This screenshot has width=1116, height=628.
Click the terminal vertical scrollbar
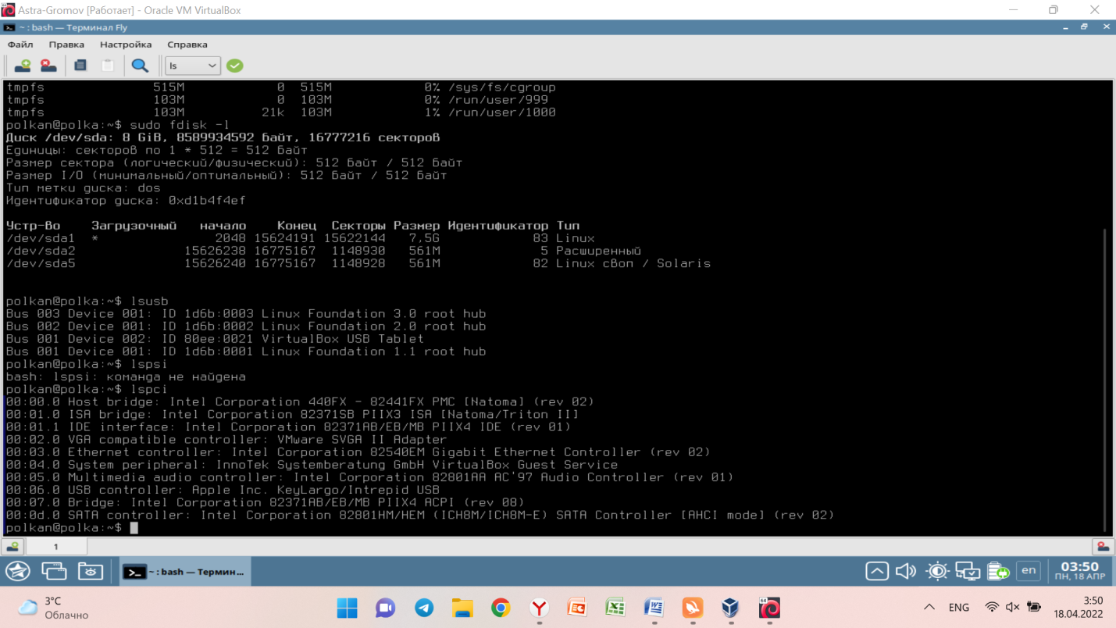pyautogui.click(x=1104, y=379)
